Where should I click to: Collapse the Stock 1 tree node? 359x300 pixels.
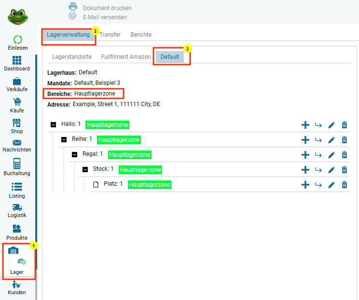click(x=85, y=169)
